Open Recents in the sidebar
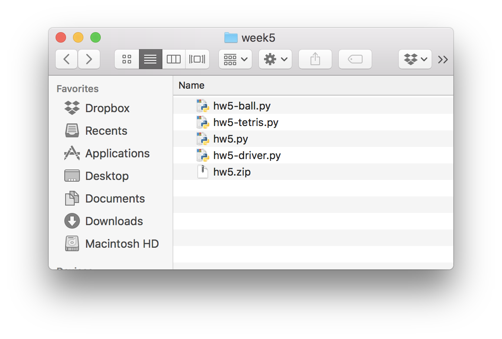 pyautogui.click(x=110, y=131)
